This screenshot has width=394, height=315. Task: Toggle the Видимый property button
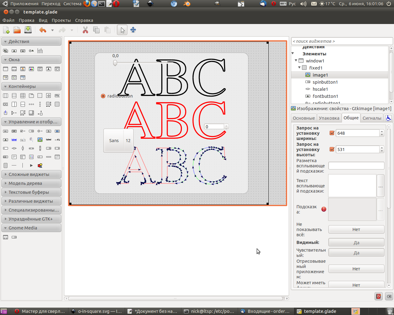click(356, 243)
